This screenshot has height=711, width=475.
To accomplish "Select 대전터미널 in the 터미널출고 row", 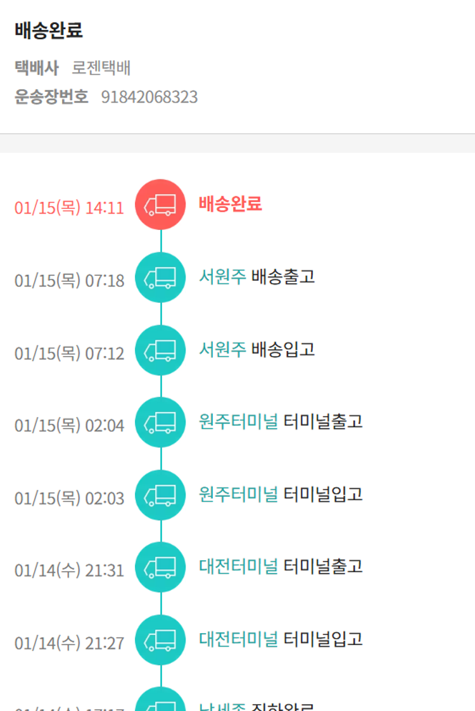I will click(x=238, y=567).
